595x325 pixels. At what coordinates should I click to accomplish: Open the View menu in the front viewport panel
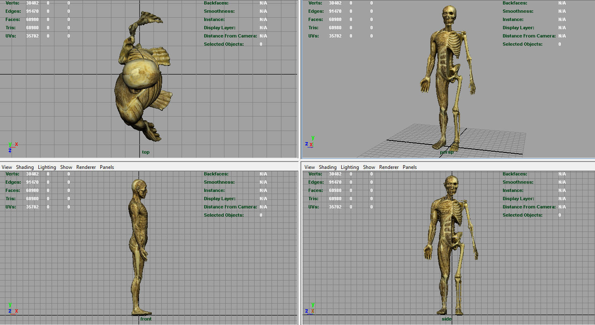(7, 167)
